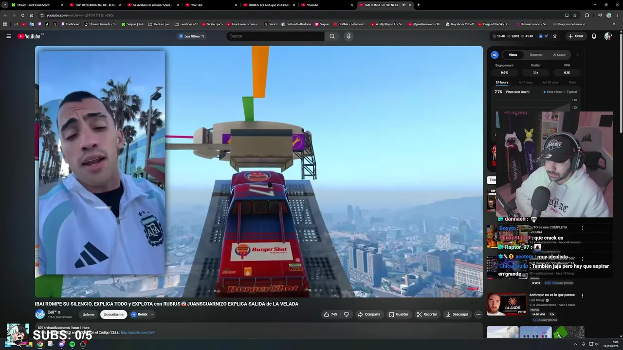Click the dislike thumbs-down icon
Viewport: 623px width, 350px height.
[346, 315]
